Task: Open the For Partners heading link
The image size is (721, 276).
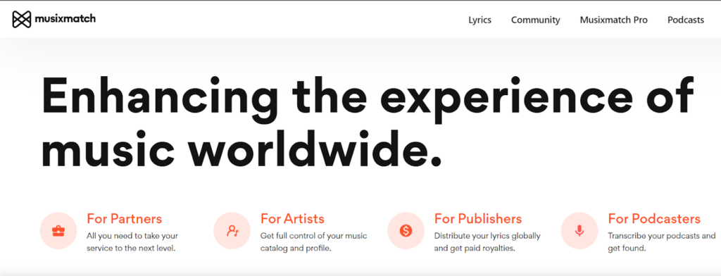Action: [x=124, y=218]
